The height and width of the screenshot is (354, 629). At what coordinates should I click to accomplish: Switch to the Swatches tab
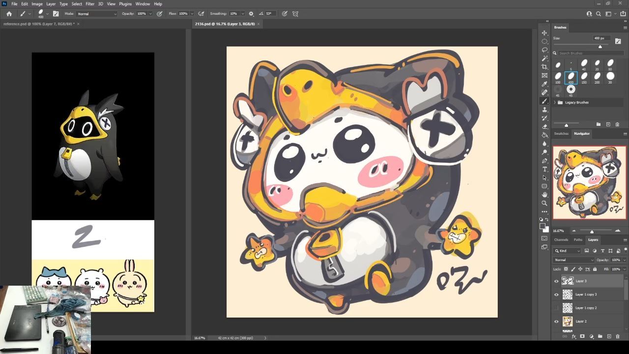click(x=561, y=134)
